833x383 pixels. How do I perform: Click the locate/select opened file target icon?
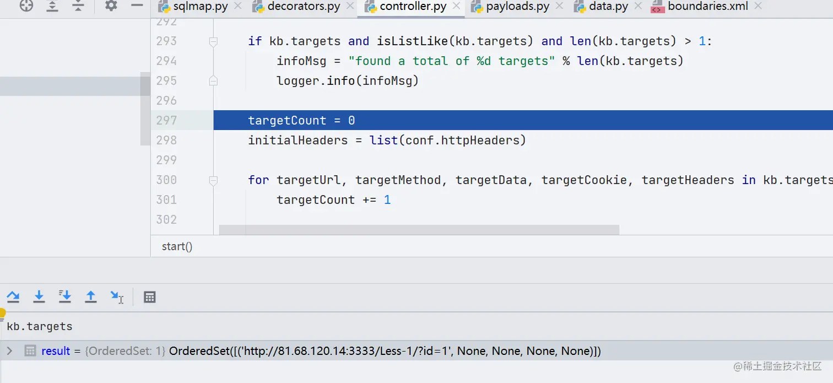[26, 6]
